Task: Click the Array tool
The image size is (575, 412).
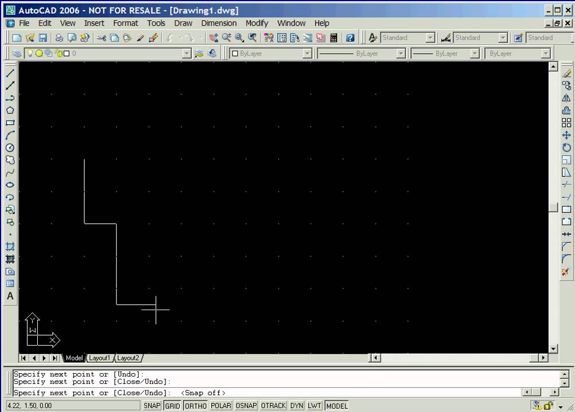Action: pos(566,123)
